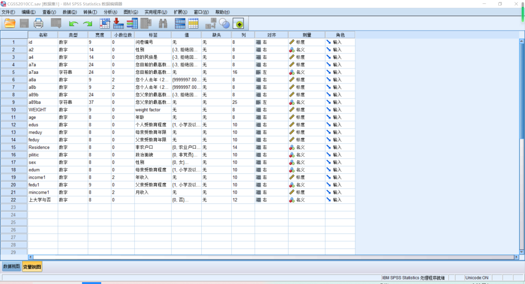Viewport: 525px width, 284px height.
Task: Click the yellow-striped table icon
Action: [x=193, y=23]
